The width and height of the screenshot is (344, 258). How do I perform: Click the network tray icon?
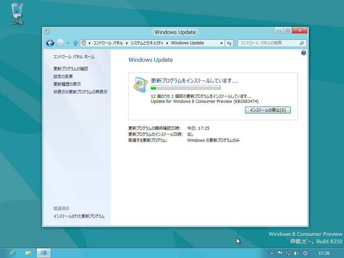coord(288,253)
